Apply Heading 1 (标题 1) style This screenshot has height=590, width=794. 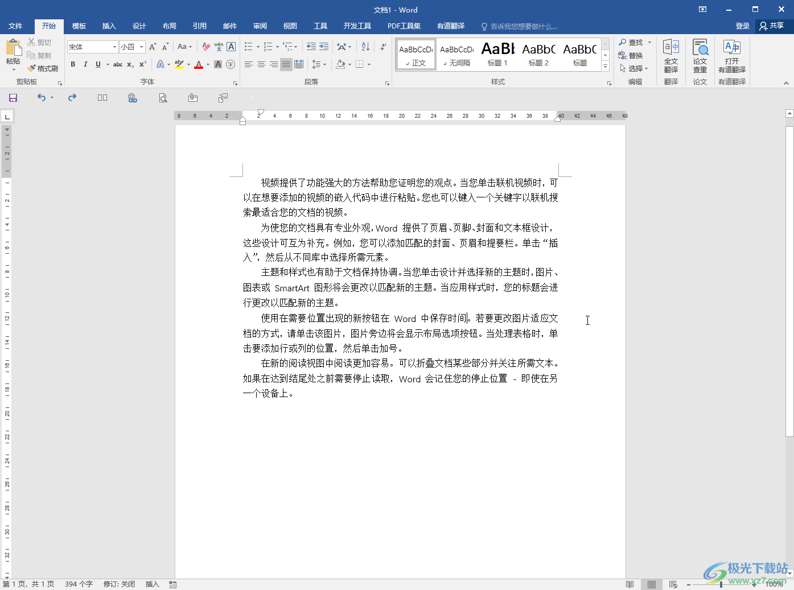click(497, 55)
